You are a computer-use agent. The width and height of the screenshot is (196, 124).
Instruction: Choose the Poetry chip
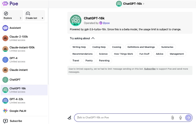pyautogui.click(x=89, y=61)
